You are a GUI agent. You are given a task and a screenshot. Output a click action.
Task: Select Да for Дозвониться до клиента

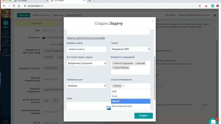coord(46,100)
